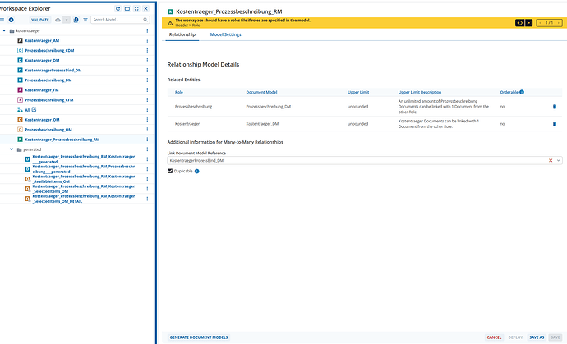Viewport: 567px width, 344px height.
Task: Click the round add new model button
Action: pos(12,20)
